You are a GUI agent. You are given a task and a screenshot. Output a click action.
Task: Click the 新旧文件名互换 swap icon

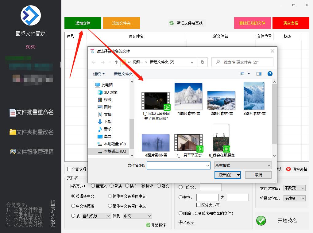click(x=171, y=23)
